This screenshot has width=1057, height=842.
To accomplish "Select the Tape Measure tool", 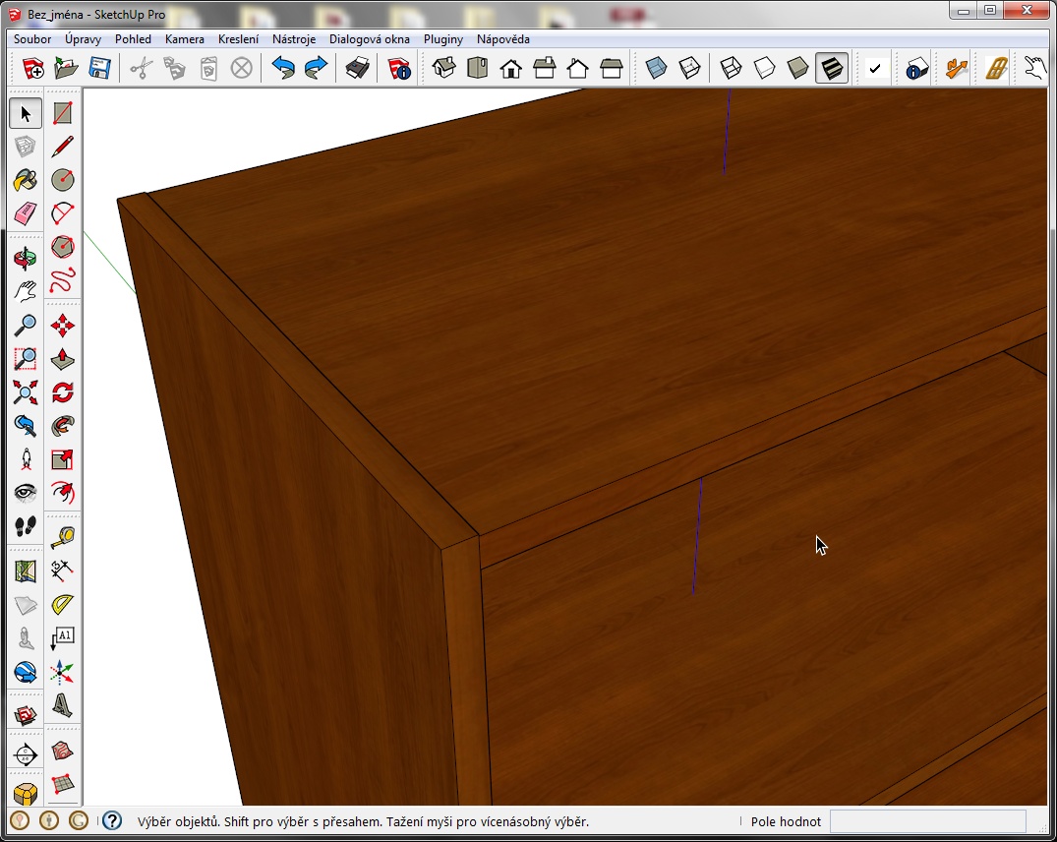I will click(x=63, y=536).
